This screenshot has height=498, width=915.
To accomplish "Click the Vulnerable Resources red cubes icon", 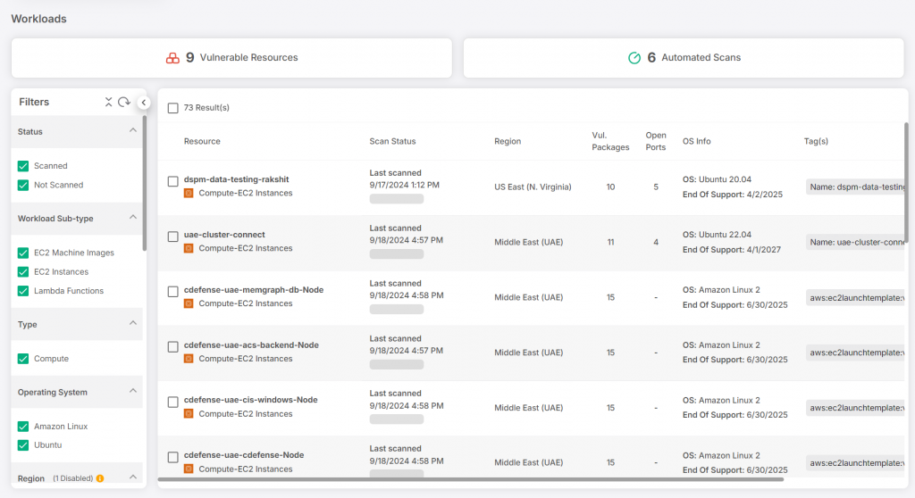I will [173, 58].
